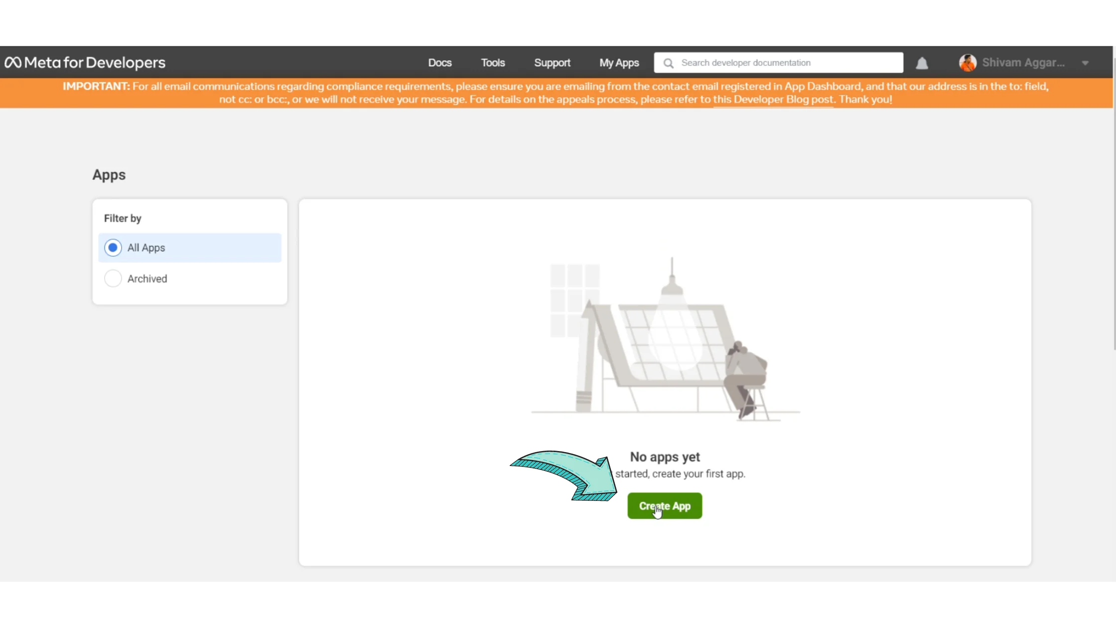The height and width of the screenshot is (628, 1116).
Task: Go to My Apps
Action: pos(619,63)
